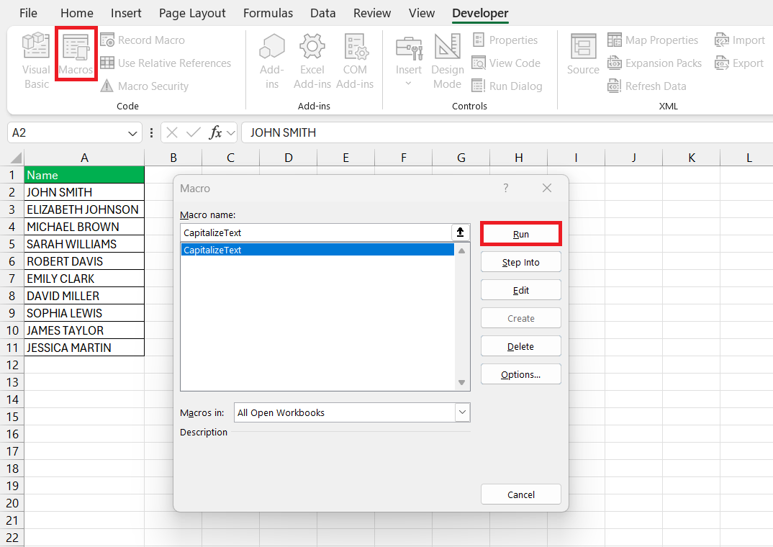The height and width of the screenshot is (547, 773).
Task: Switch to the Formulas tab
Action: coord(268,12)
